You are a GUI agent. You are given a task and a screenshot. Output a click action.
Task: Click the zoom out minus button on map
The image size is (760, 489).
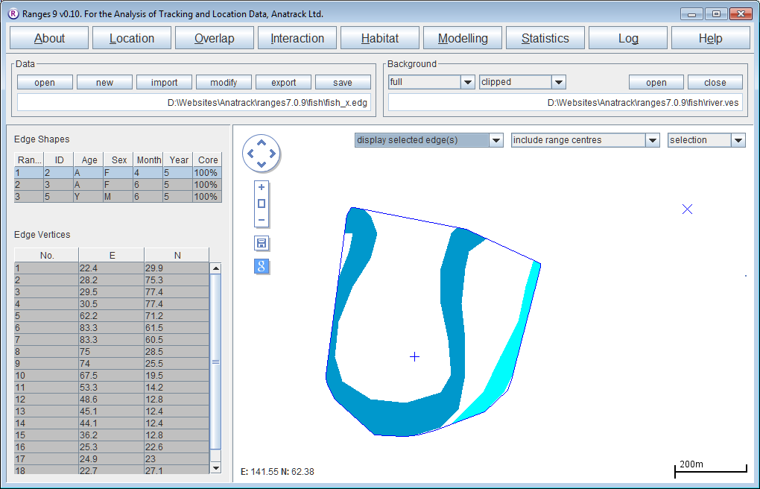click(262, 220)
